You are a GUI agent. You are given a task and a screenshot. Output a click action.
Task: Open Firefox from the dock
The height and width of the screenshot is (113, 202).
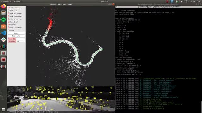coord(3,6)
